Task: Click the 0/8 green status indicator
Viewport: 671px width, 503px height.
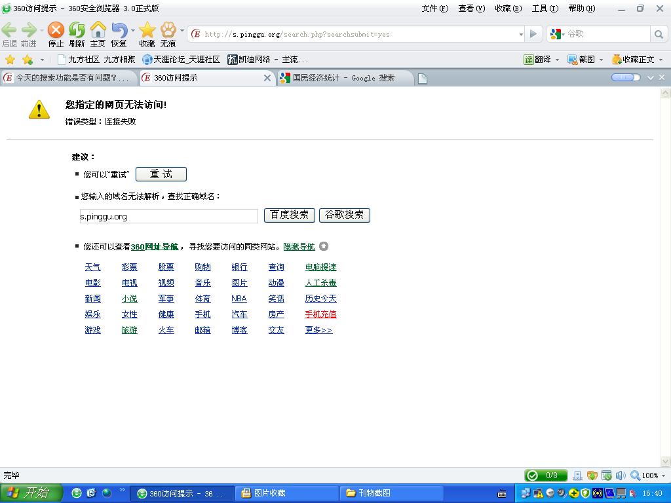Action: [x=546, y=475]
